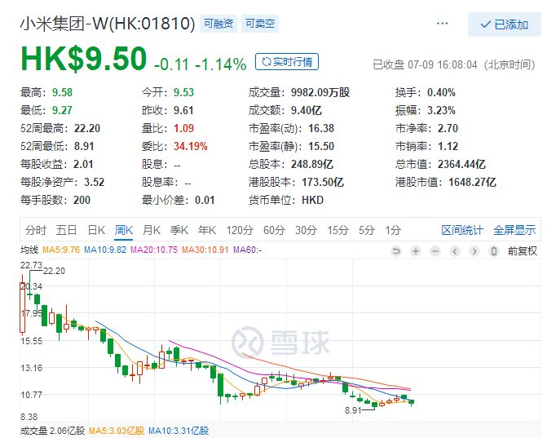The image size is (556, 438).
Task: Select the 周K chart tab
Action: pos(124,230)
